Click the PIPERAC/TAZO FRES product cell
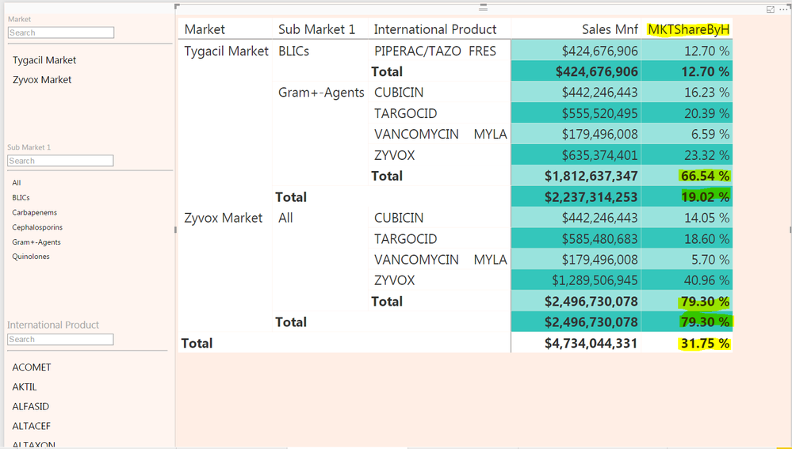Screen dimensions: 792x449 435,51
